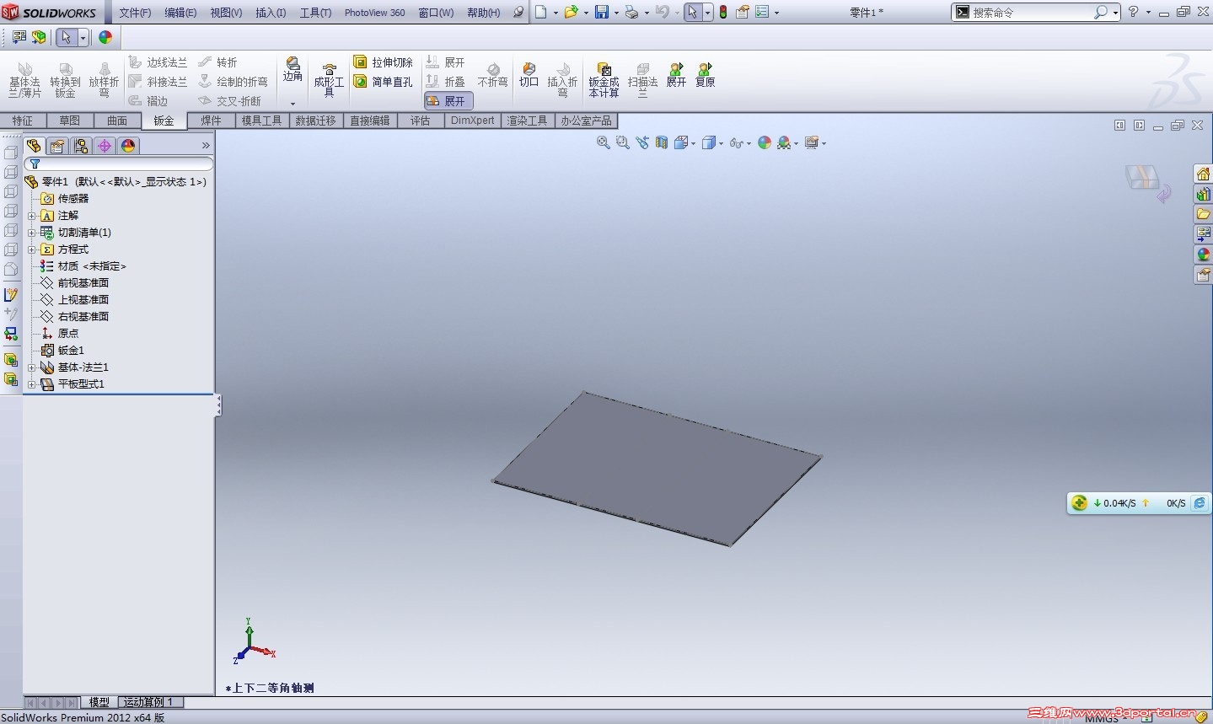Image resolution: width=1213 pixels, height=724 pixels.
Task: Open the ConfigurationManager tab icon
Action: tap(81, 146)
